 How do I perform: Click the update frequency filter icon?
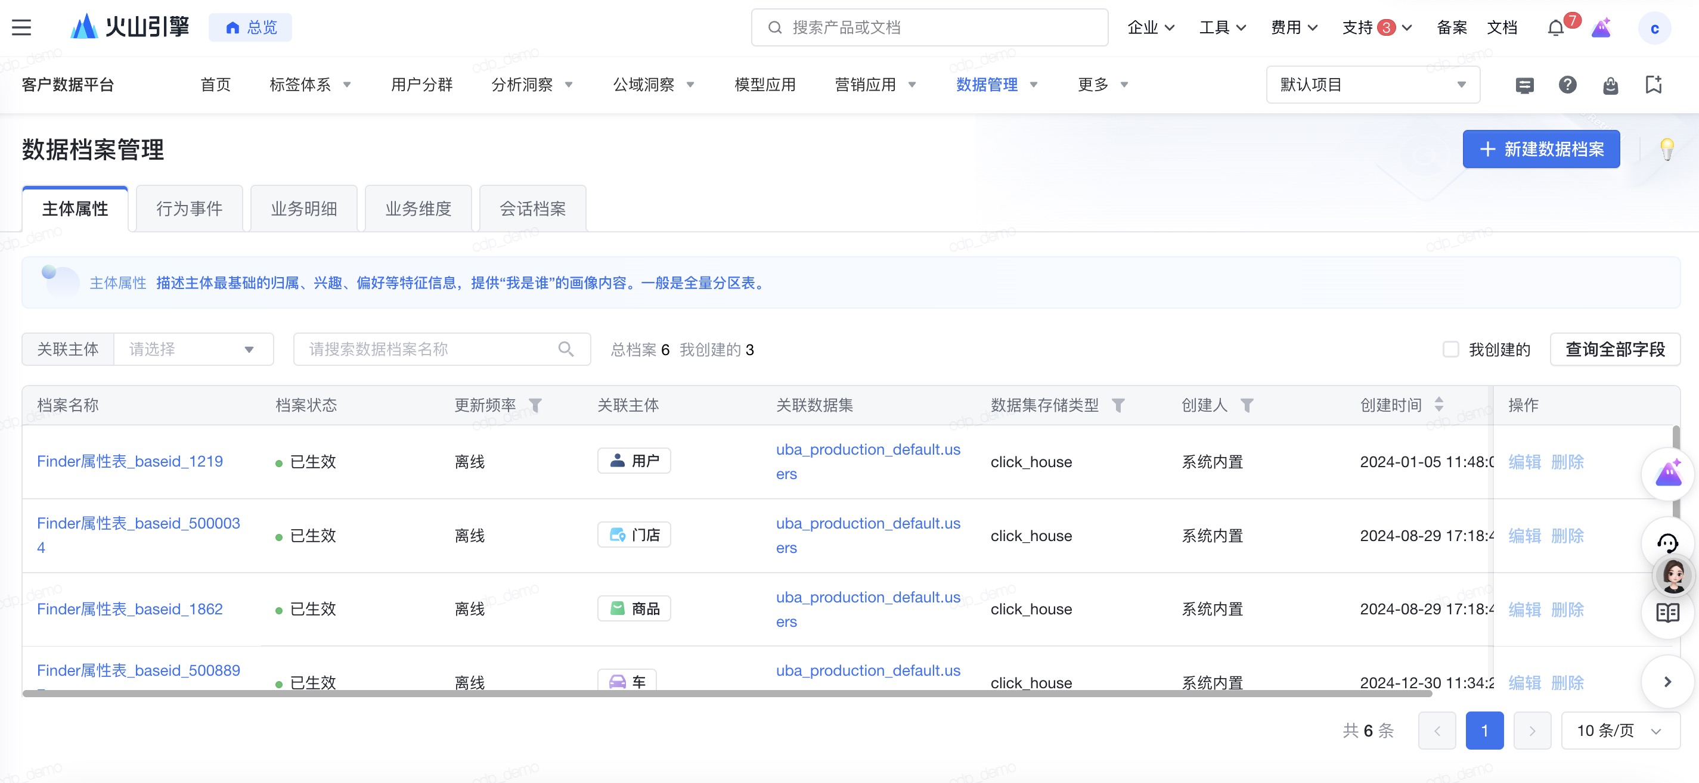coord(535,405)
